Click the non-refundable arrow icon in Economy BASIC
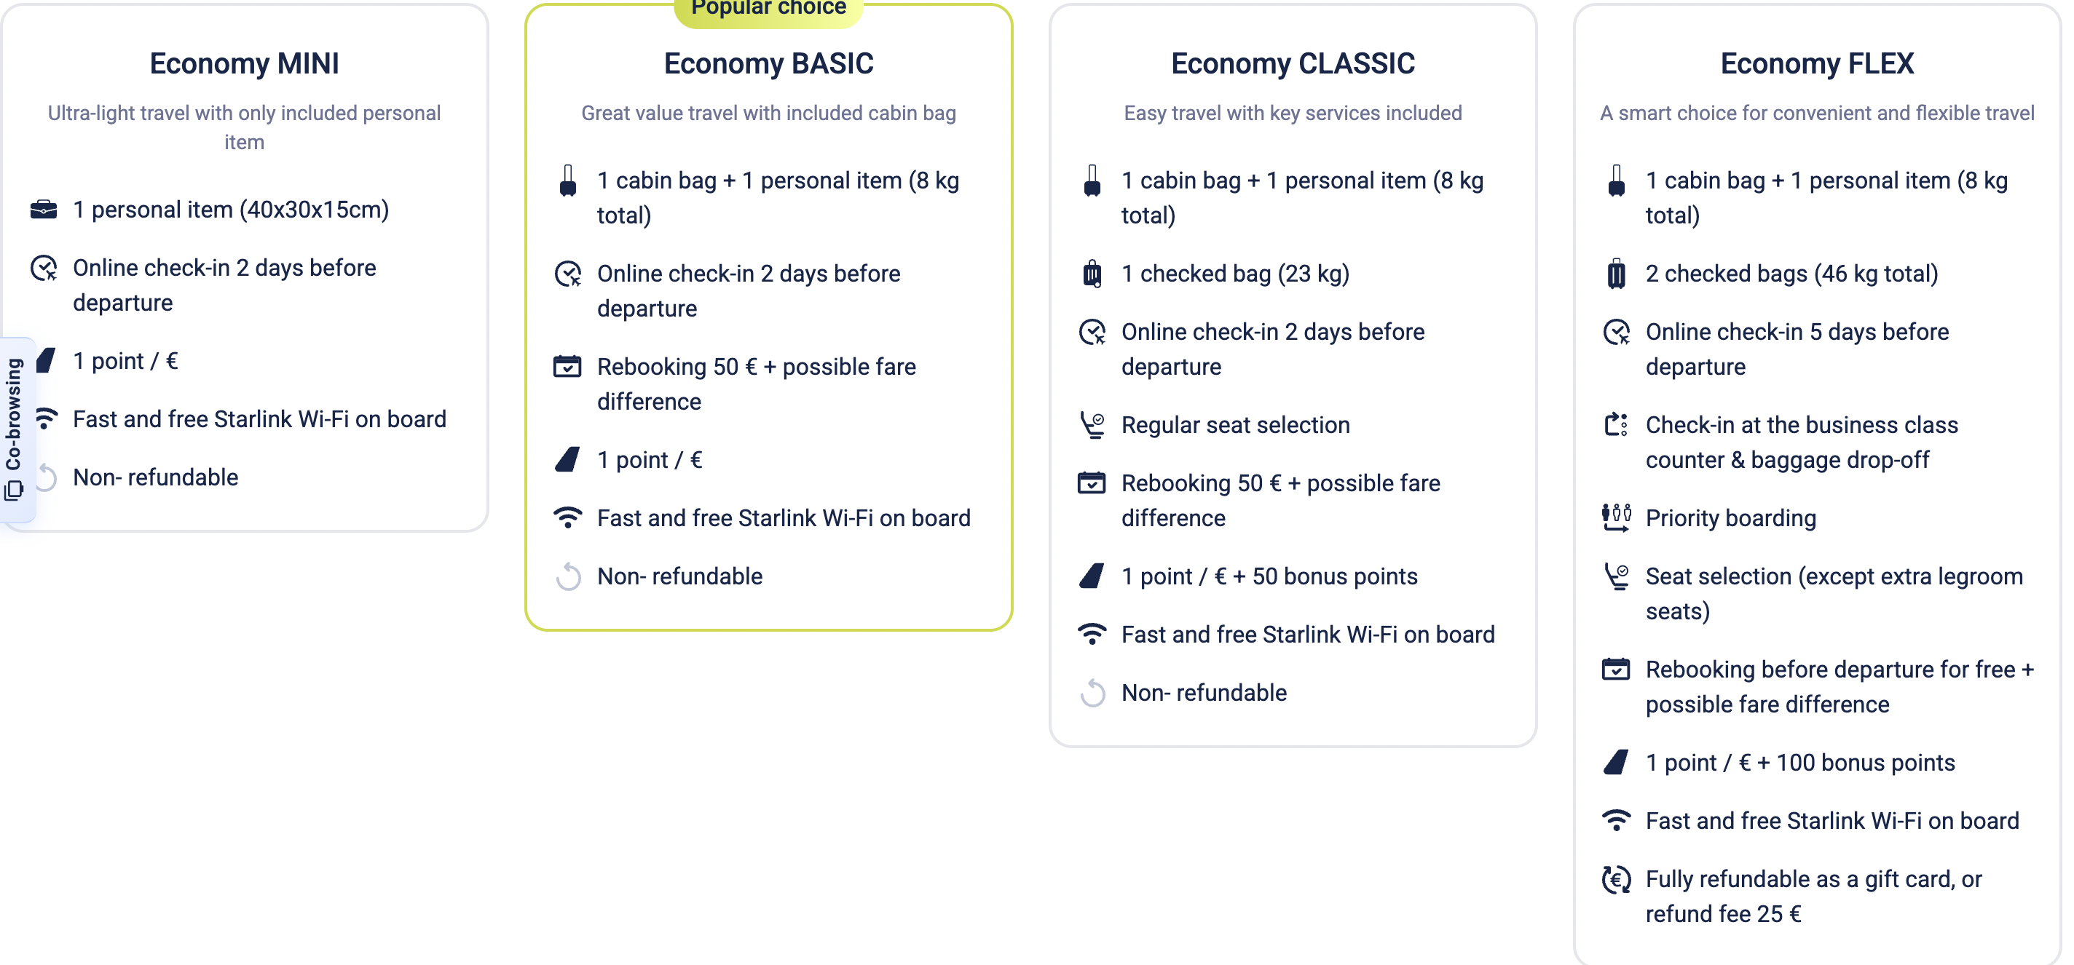The height and width of the screenshot is (965, 2074). 567,576
